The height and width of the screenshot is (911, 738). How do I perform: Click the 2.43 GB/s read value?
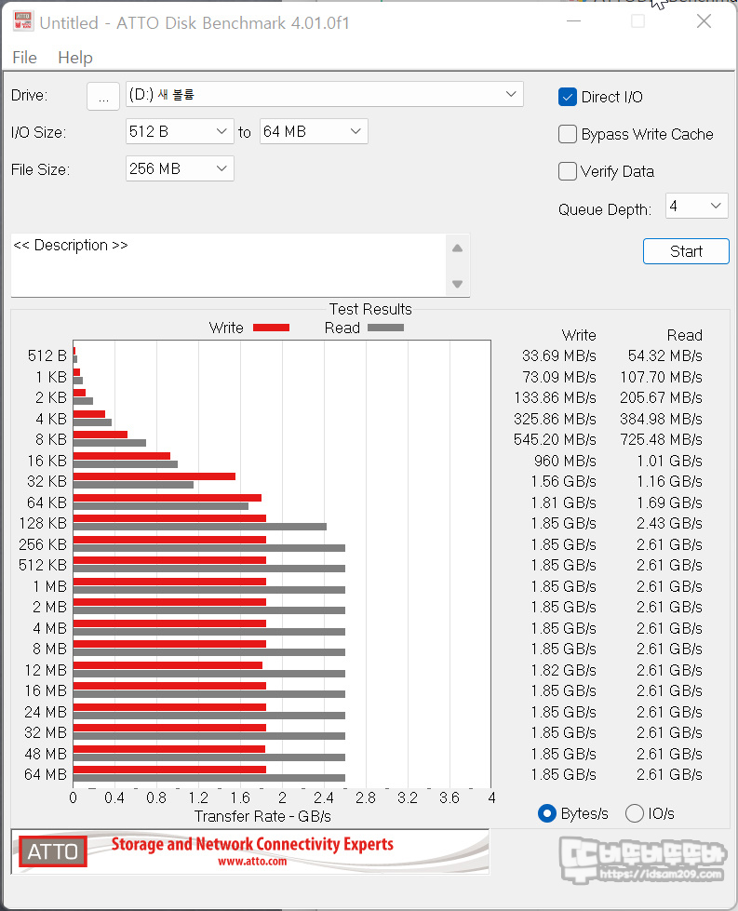coord(669,523)
